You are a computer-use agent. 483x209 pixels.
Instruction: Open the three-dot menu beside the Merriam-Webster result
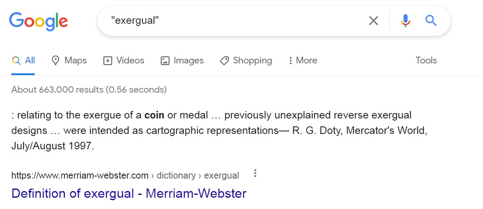[255, 174]
